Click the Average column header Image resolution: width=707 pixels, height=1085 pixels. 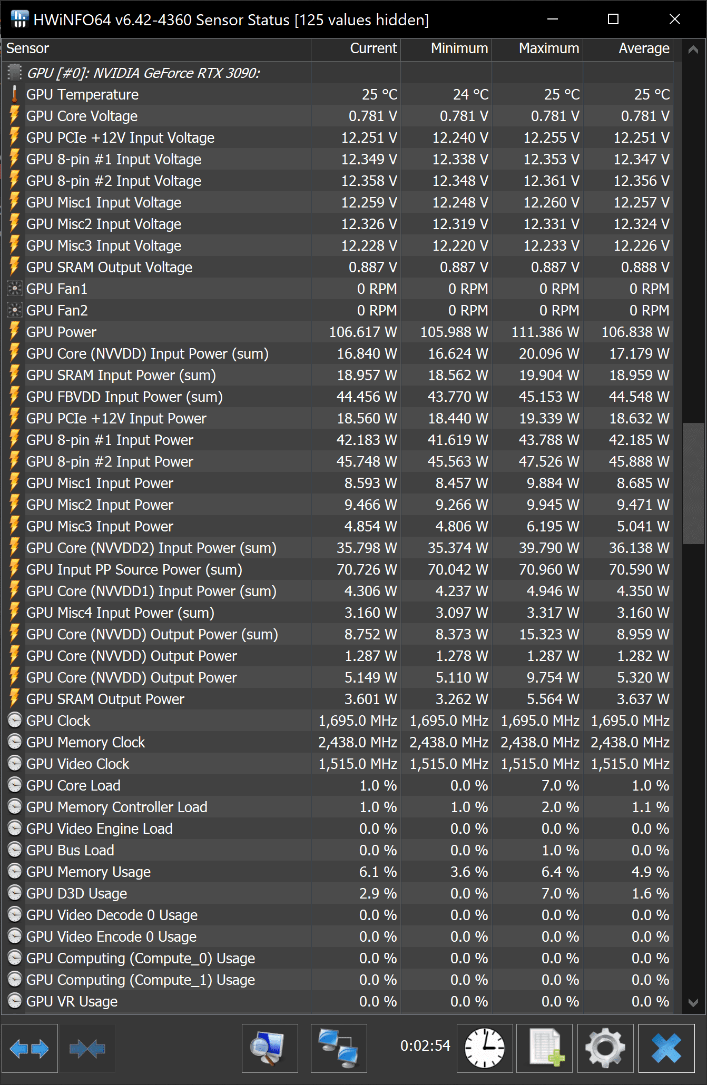628,48
